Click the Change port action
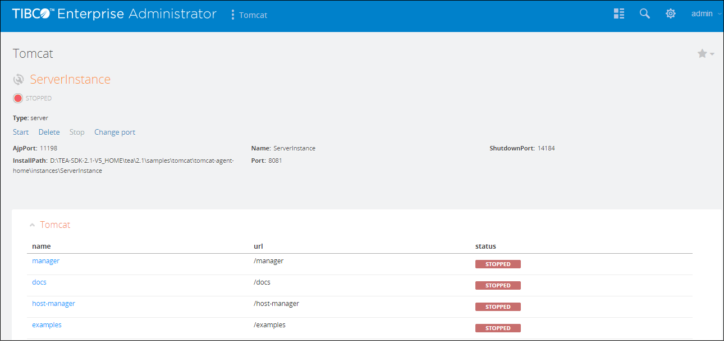 114,132
